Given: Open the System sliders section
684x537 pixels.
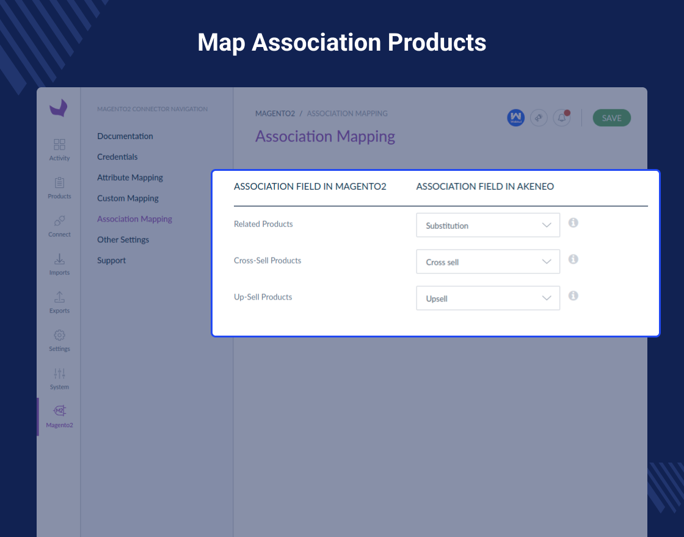Looking at the screenshot, I should [59, 378].
